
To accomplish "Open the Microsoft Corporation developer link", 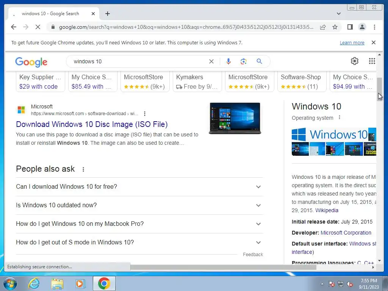I will pyautogui.click(x=346, y=233).
